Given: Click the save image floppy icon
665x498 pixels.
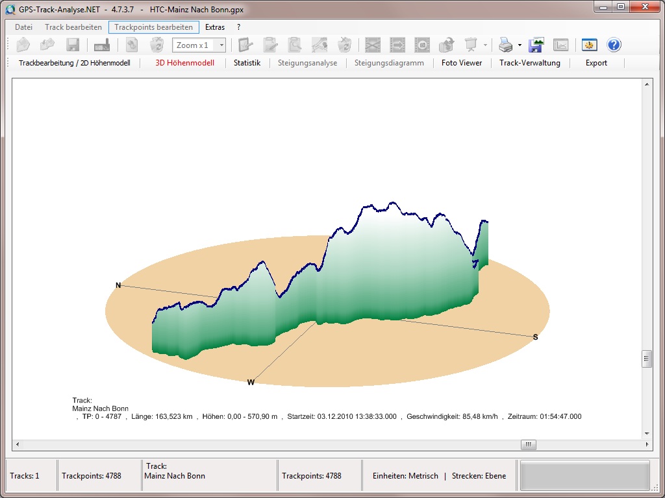Looking at the screenshot, I should [x=536, y=45].
